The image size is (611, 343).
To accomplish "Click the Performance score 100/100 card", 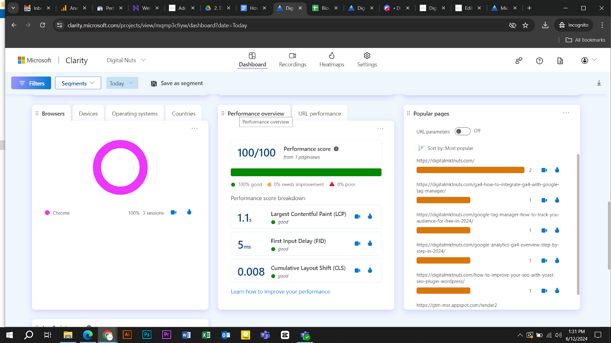I will 306,152.
